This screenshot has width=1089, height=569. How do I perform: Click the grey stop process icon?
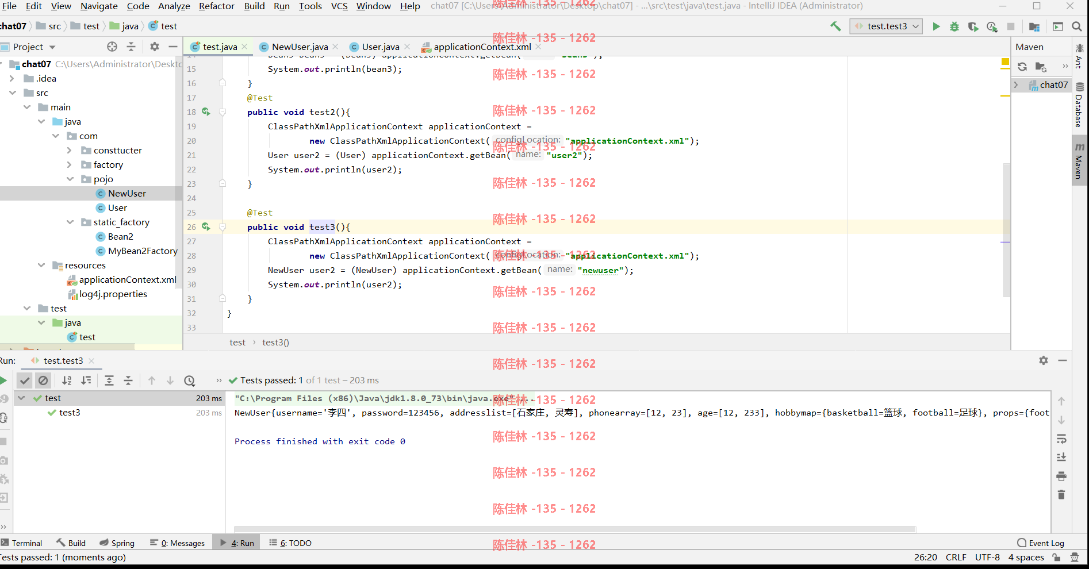pos(1011,26)
